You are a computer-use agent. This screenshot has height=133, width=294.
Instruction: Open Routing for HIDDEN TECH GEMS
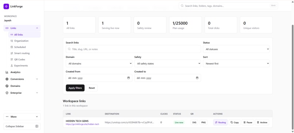click(220, 122)
